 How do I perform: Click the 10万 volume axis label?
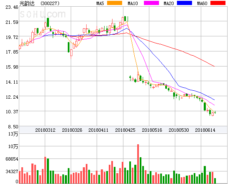pos(13,146)
